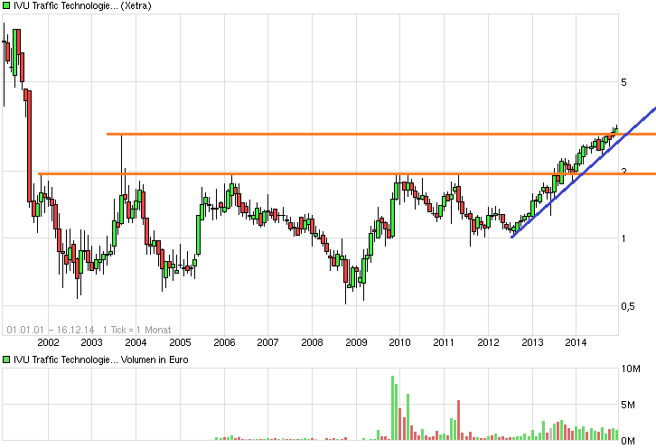Click the 2012 year label on the axis

(x=488, y=342)
